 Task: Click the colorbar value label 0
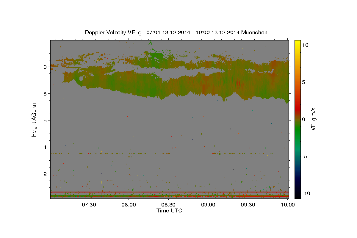[304, 119]
